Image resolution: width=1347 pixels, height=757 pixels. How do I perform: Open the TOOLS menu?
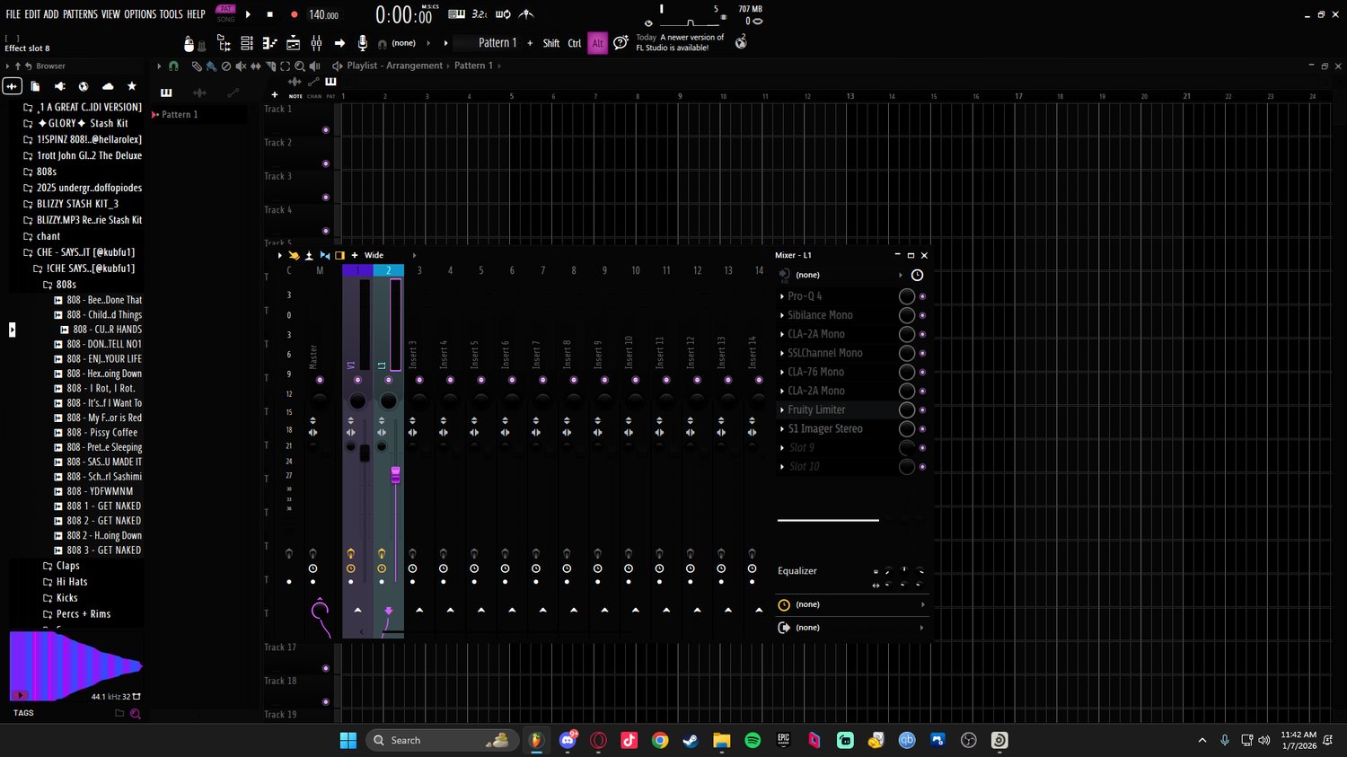point(171,14)
